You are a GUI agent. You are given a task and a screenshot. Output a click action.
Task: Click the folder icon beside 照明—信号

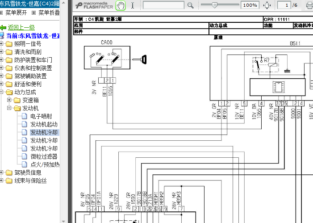point(9,44)
